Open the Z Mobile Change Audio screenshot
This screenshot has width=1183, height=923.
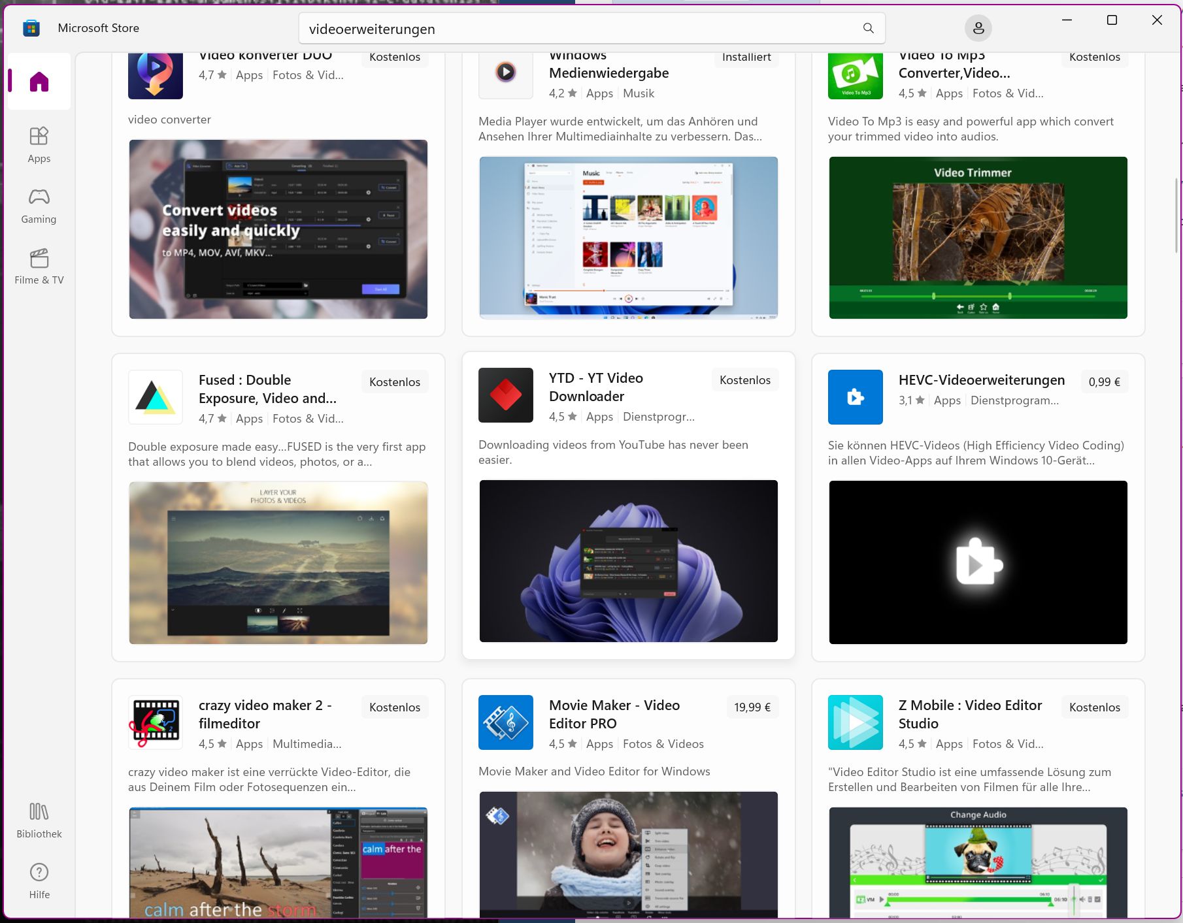click(978, 863)
